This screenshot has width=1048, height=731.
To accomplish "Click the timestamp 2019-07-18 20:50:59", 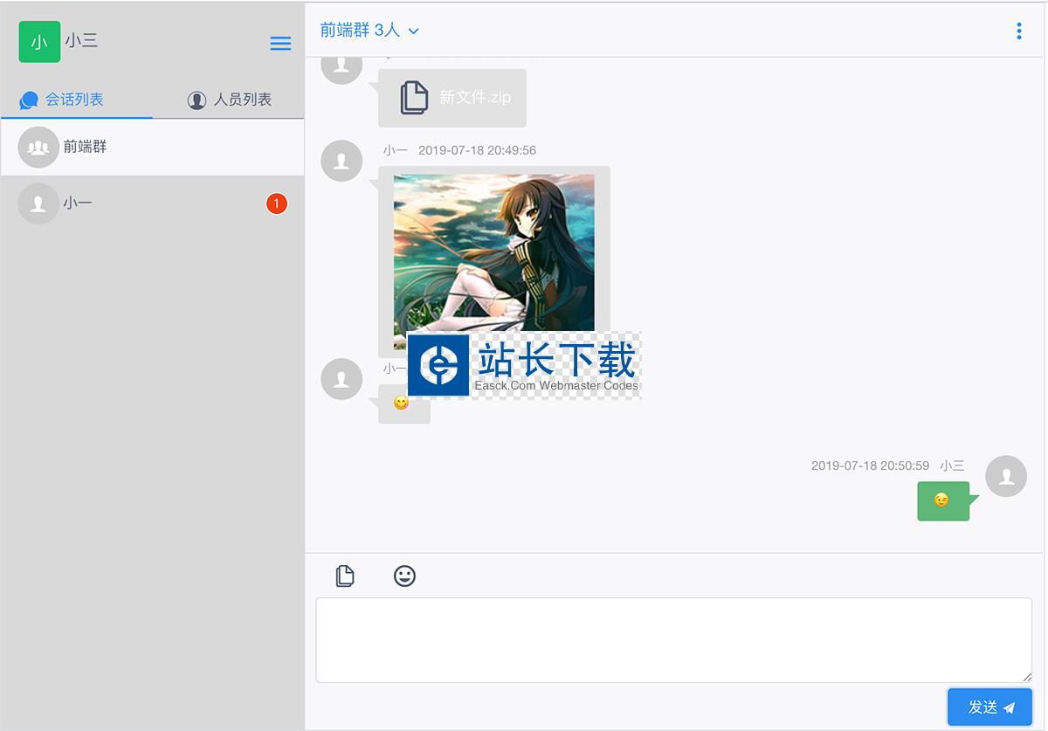I will pyautogui.click(x=870, y=465).
